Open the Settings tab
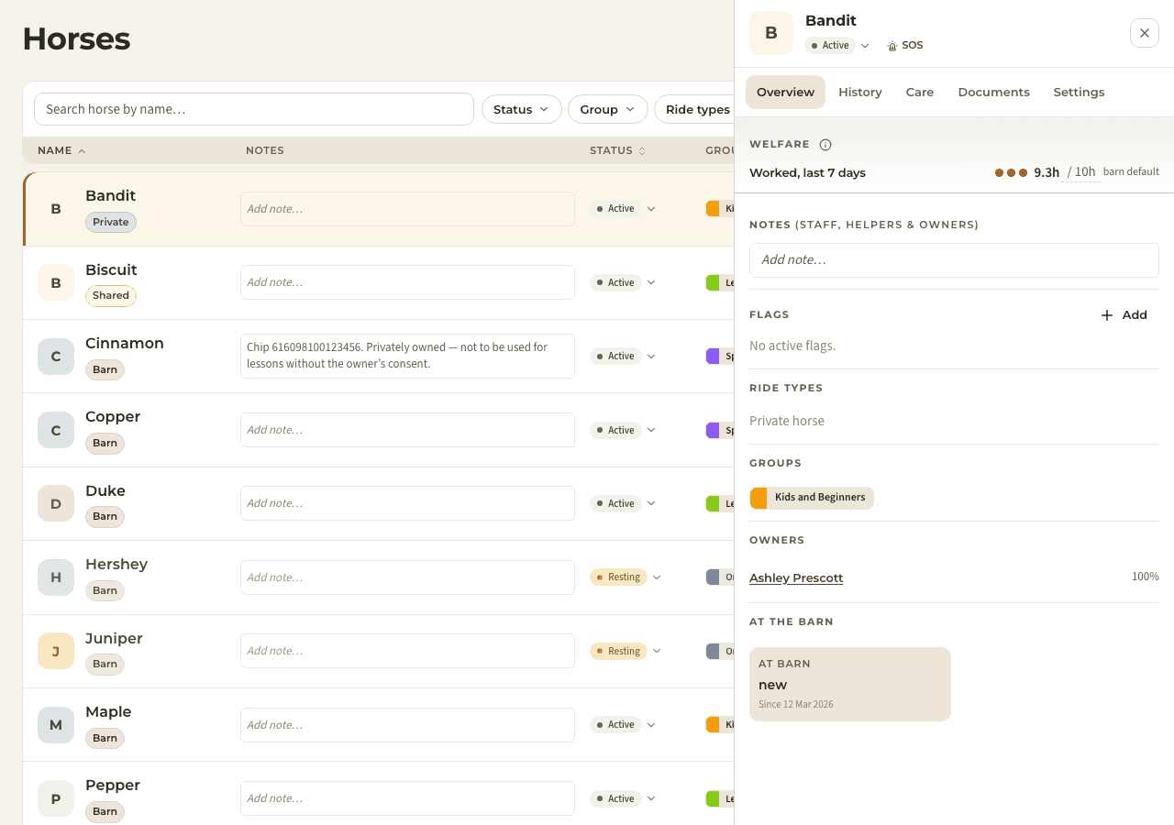 point(1079,92)
